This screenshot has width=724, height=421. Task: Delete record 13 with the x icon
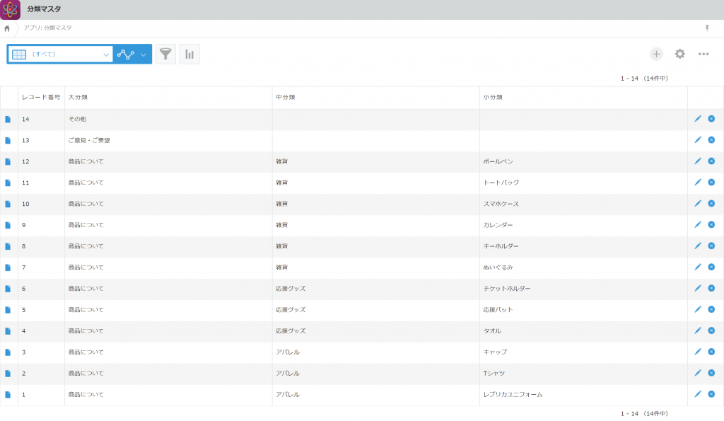coord(711,140)
